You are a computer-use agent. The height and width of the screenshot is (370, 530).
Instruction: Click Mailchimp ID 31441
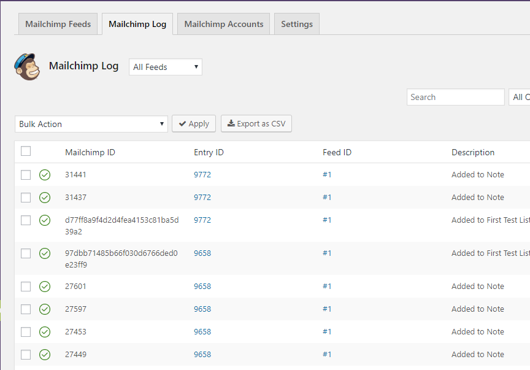click(x=75, y=175)
